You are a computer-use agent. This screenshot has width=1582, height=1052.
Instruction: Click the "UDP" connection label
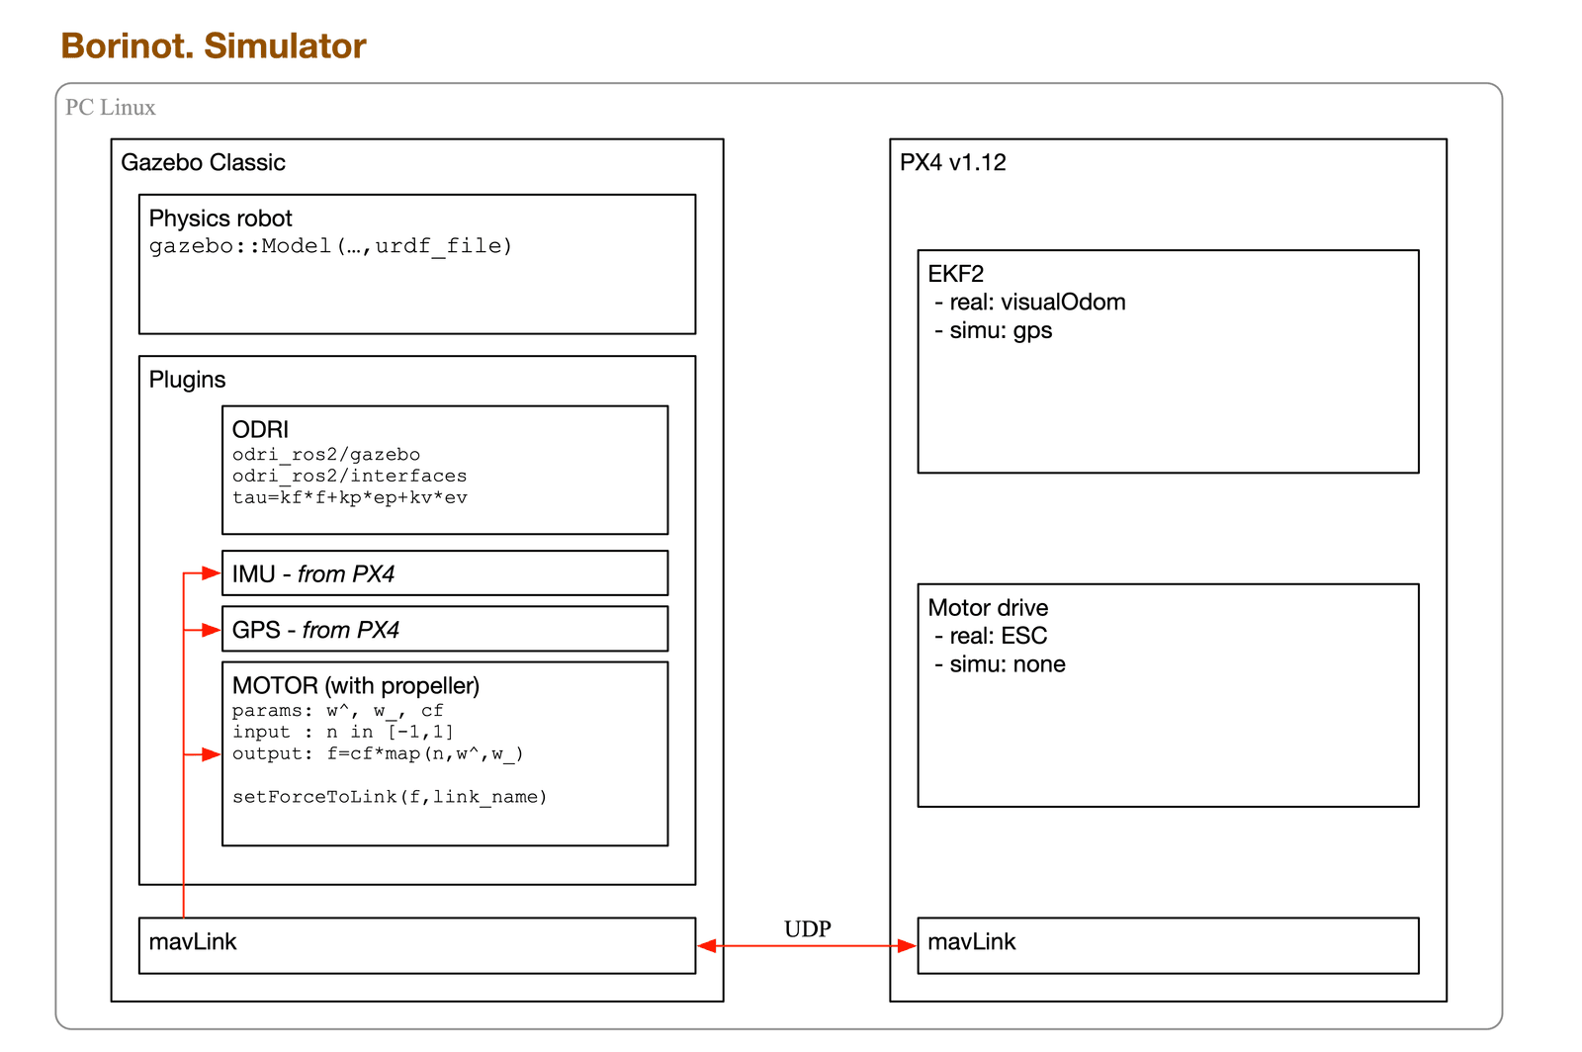coord(807,929)
